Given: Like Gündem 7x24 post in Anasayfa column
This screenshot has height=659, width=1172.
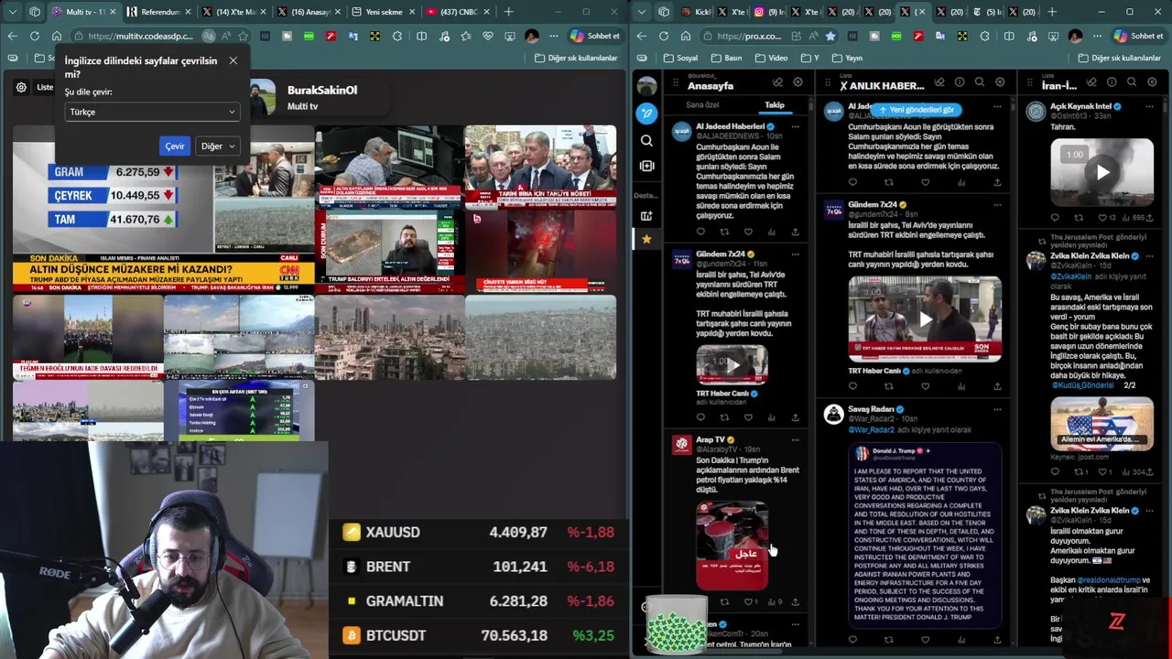Looking at the screenshot, I should click(x=748, y=417).
